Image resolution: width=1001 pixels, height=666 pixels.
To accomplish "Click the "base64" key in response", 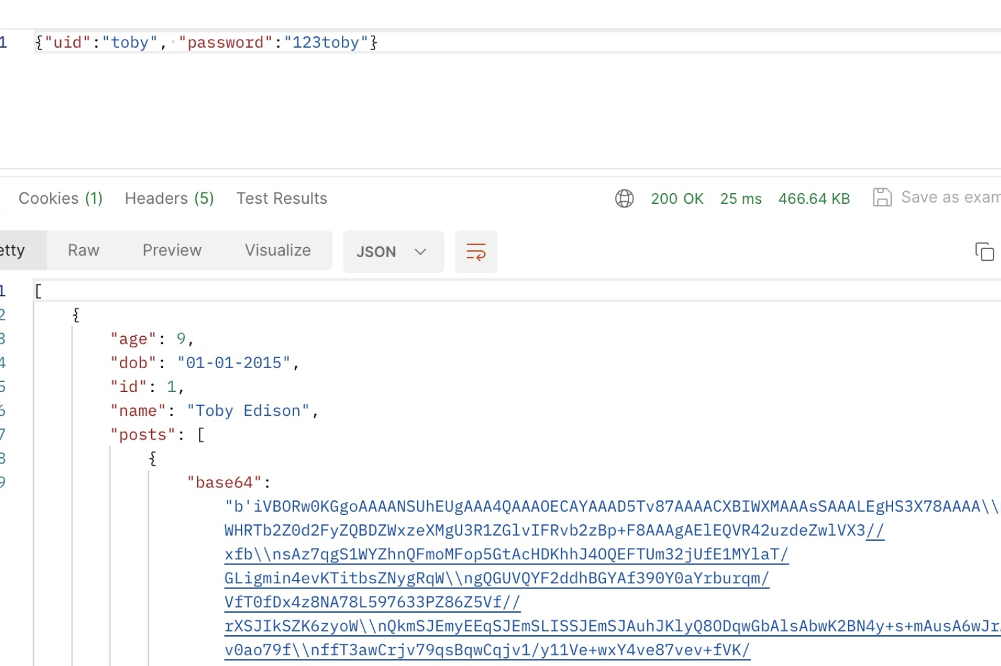I will 224,482.
